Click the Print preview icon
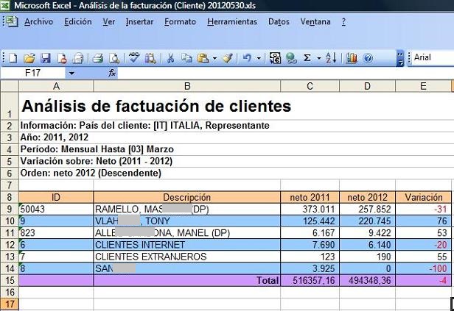The width and height of the screenshot is (454, 311). click(113, 57)
